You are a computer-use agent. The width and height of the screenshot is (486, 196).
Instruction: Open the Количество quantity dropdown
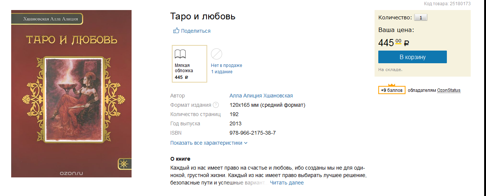[421, 17]
